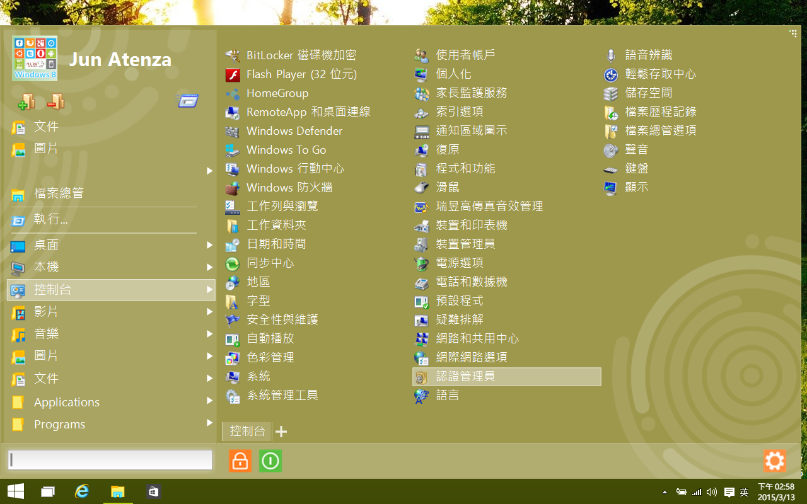Open Internet Explorer from taskbar

click(x=82, y=492)
